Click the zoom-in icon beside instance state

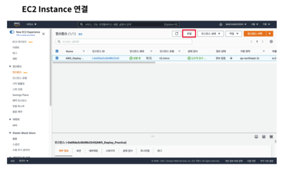[148, 58]
